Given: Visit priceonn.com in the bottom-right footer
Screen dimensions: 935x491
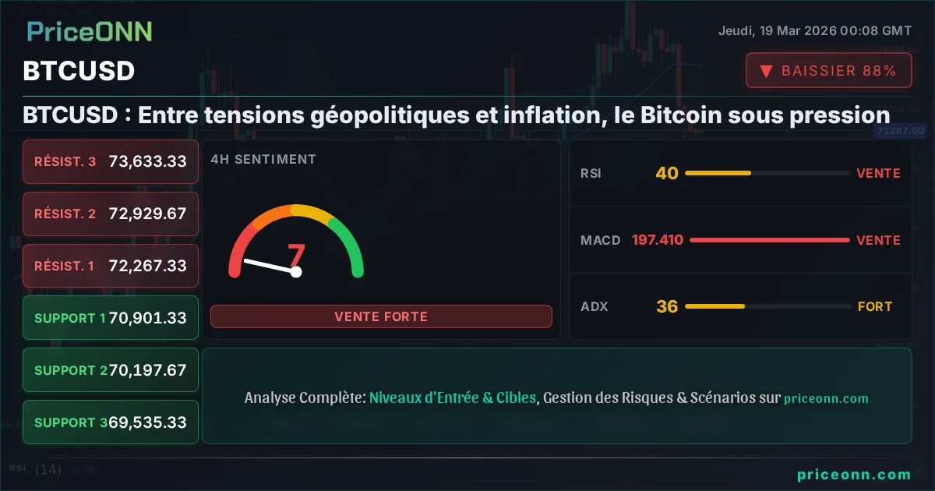Looking at the screenshot, I should [x=854, y=475].
